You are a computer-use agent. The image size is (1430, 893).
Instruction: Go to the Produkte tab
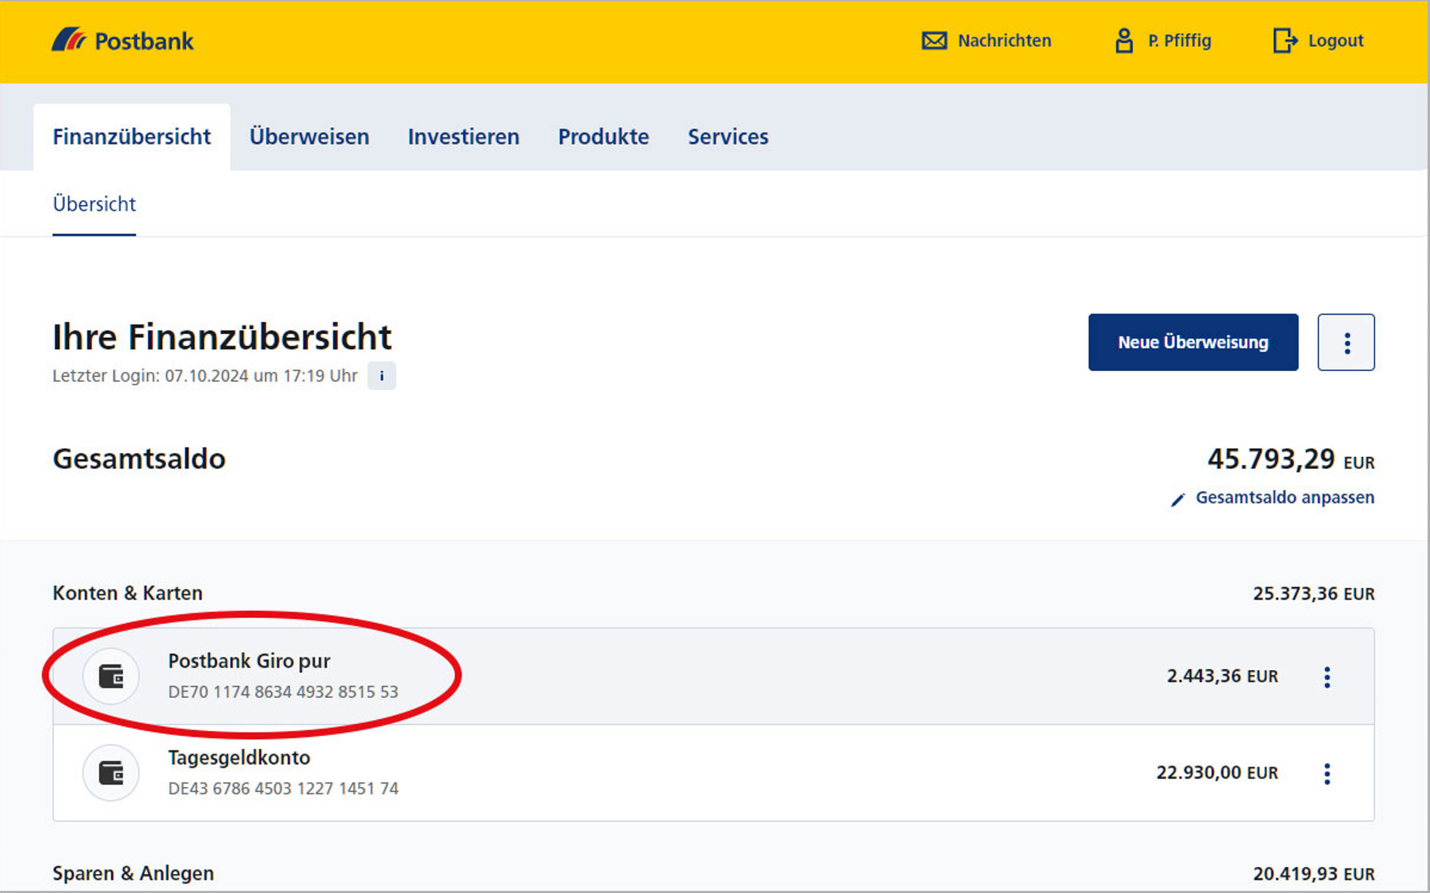pyautogui.click(x=603, y=137)
